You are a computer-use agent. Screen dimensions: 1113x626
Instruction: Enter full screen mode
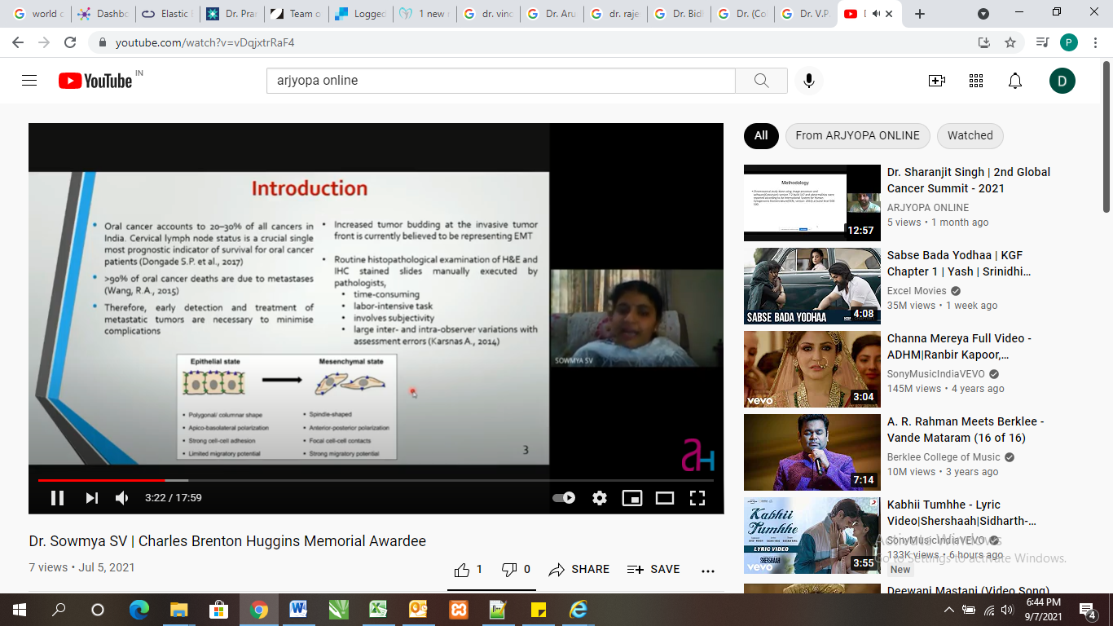tap(697, 498)
